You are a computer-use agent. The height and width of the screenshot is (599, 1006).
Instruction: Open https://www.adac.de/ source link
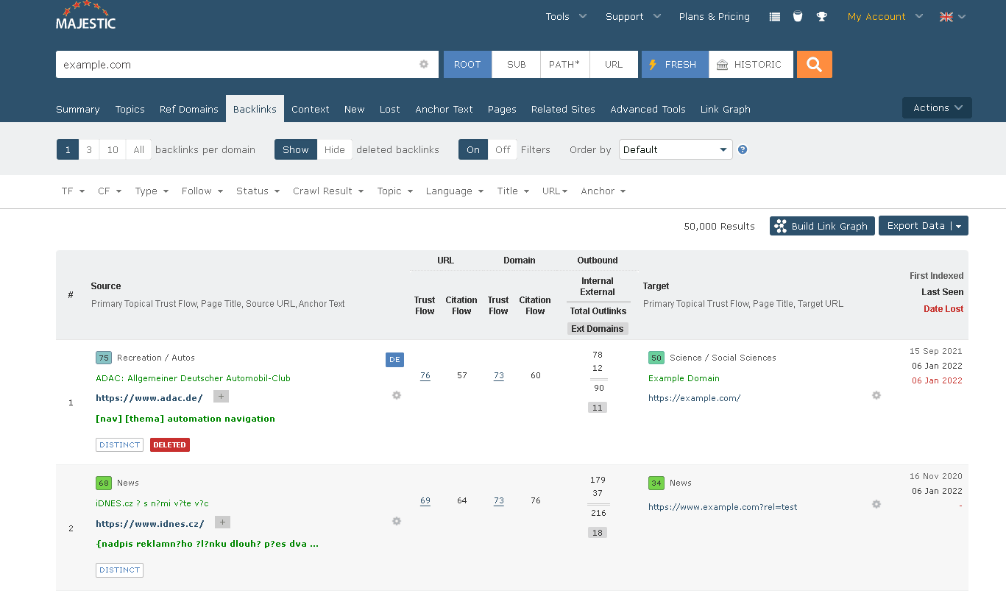pos(149,398)
